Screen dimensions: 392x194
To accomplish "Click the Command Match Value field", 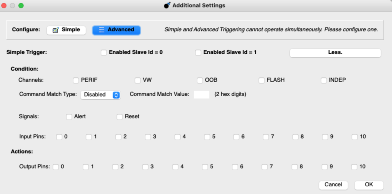I will tap(201, 94).
